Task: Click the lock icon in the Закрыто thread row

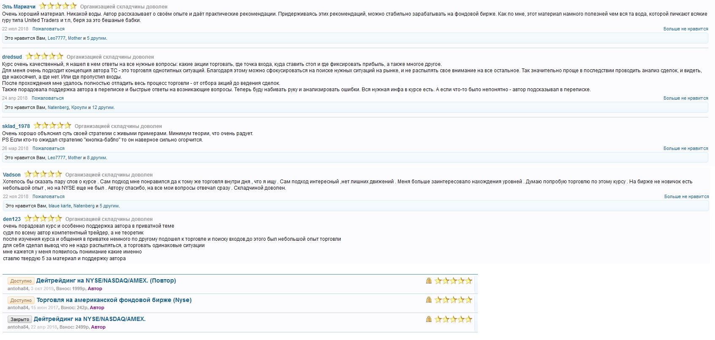Action: [x=429, y=319]
